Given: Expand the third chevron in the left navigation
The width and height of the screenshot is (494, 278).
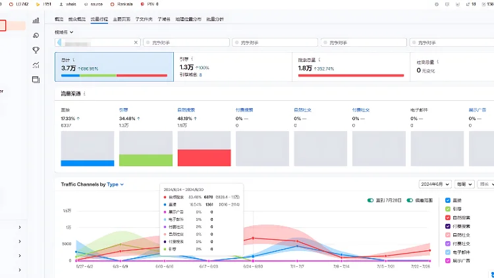Looking at the screenshot, I should (x=20, y=256).
